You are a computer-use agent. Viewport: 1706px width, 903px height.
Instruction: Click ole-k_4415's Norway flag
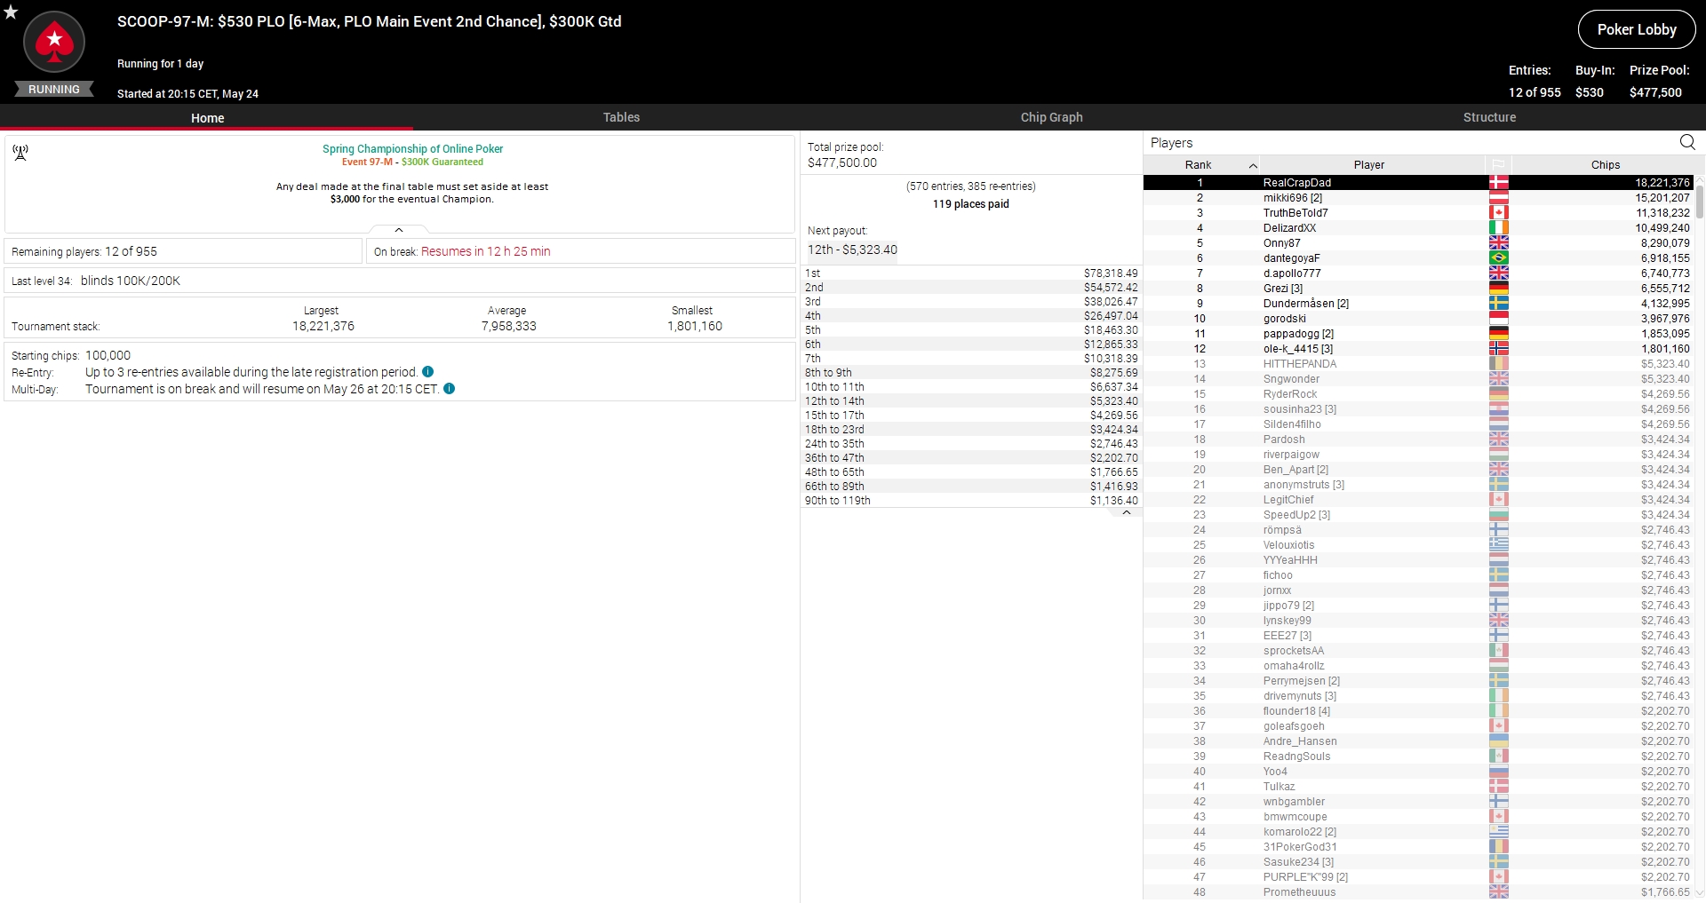pyautogui.click(x=1499, y=349)
